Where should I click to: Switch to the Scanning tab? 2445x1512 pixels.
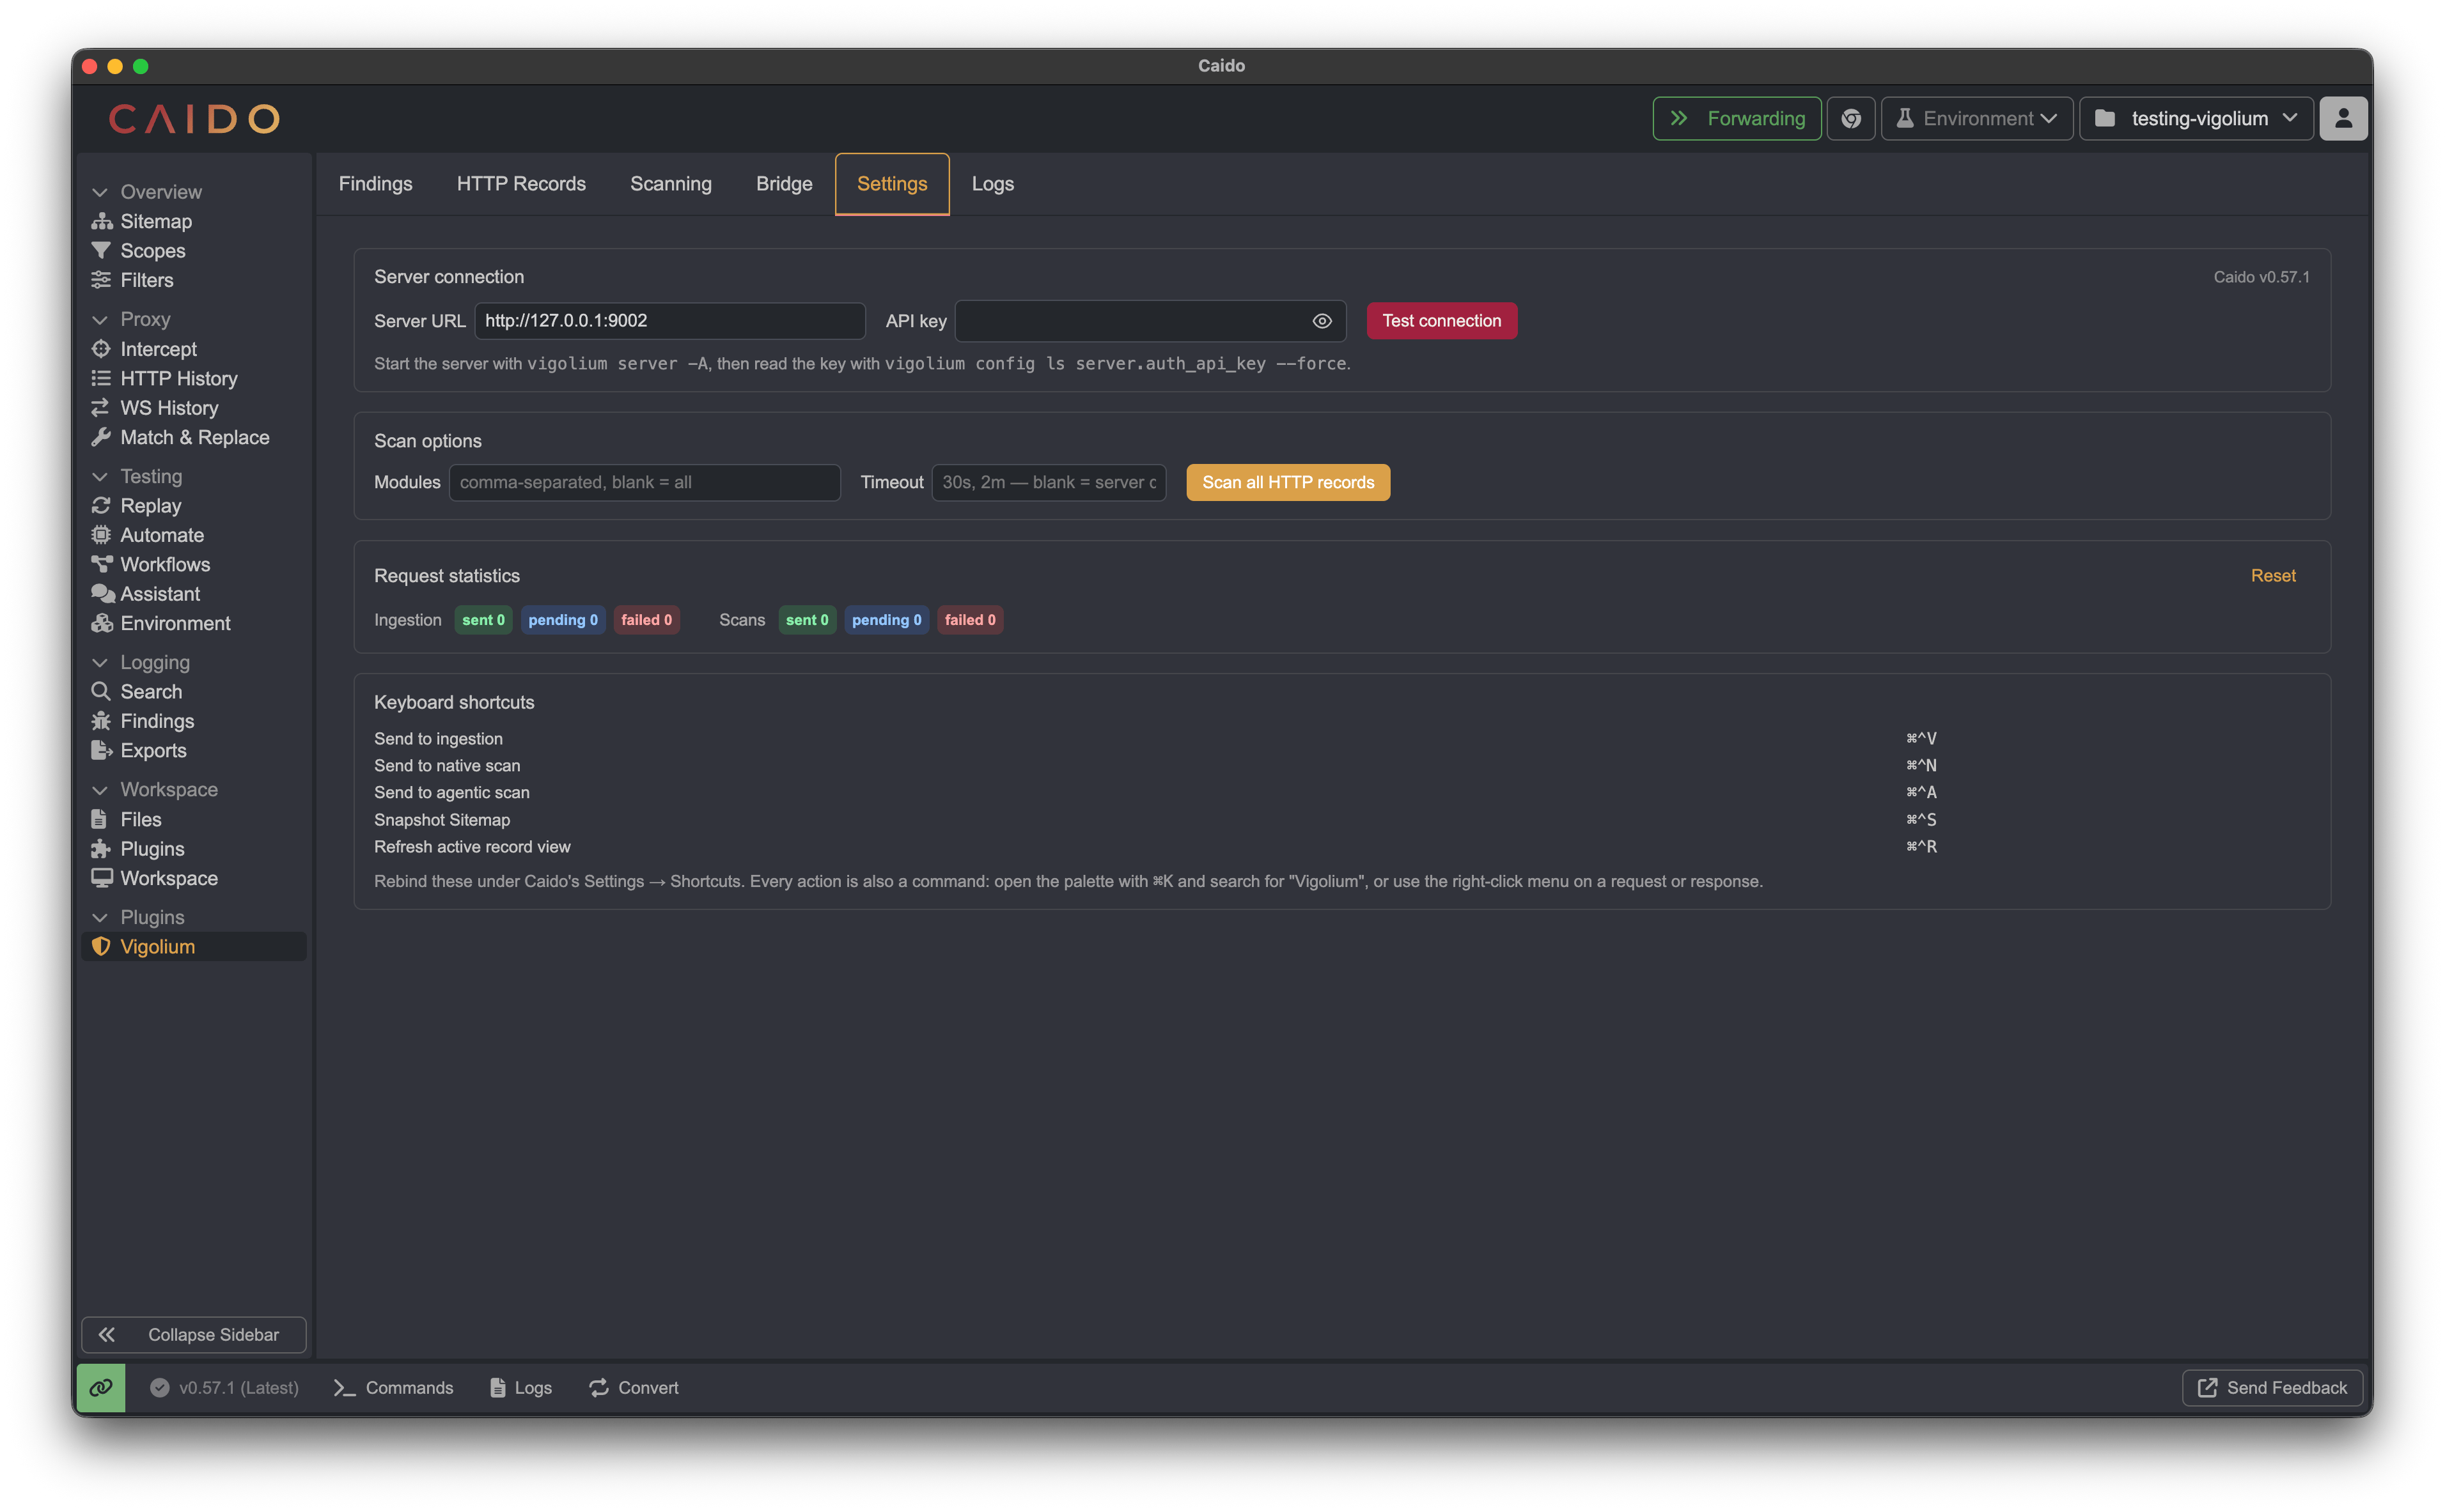tap(671, 184)
